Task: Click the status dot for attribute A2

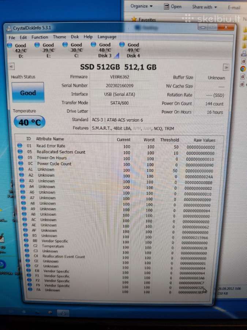Action: click(x=22, y=175)
